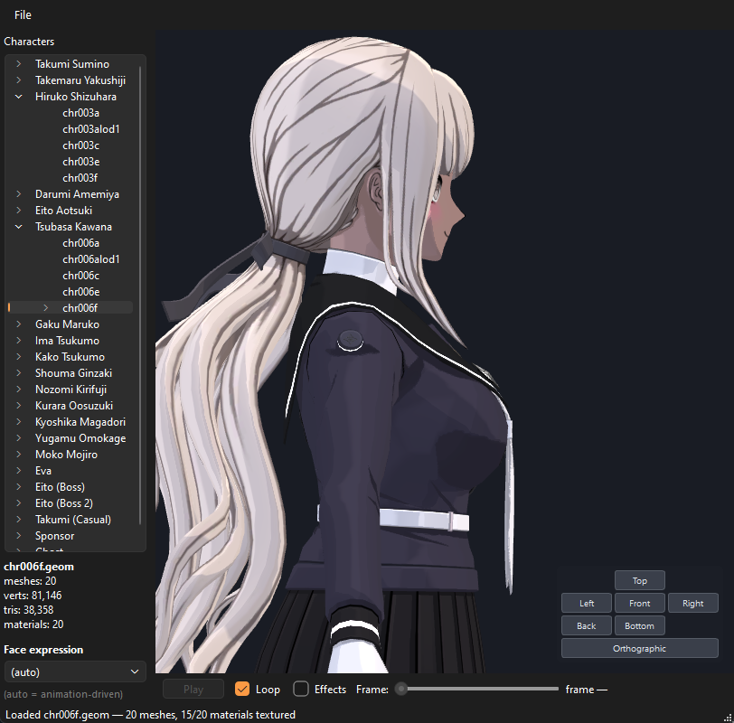Select the Moko Mojiro character label
Viewport: 734px width, 723px height.
tap(67, 454)
